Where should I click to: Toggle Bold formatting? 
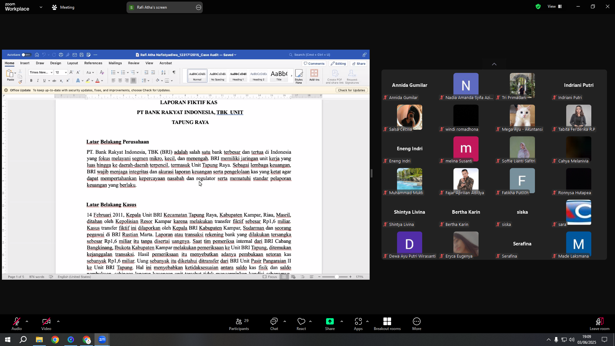click(31, 81)
